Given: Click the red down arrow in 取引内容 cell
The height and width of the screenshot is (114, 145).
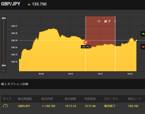Looking at the screenshot, I should click(43, 106).
